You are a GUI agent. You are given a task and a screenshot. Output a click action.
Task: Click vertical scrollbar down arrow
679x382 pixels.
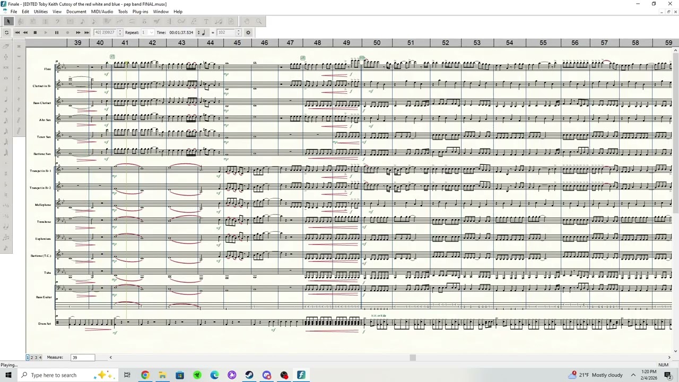tap(675, 351)
